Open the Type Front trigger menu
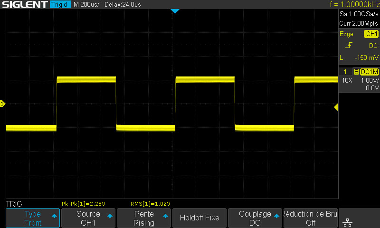Image resolution: width=380 pixels, height=228 pixels. [x=33, y=218]
